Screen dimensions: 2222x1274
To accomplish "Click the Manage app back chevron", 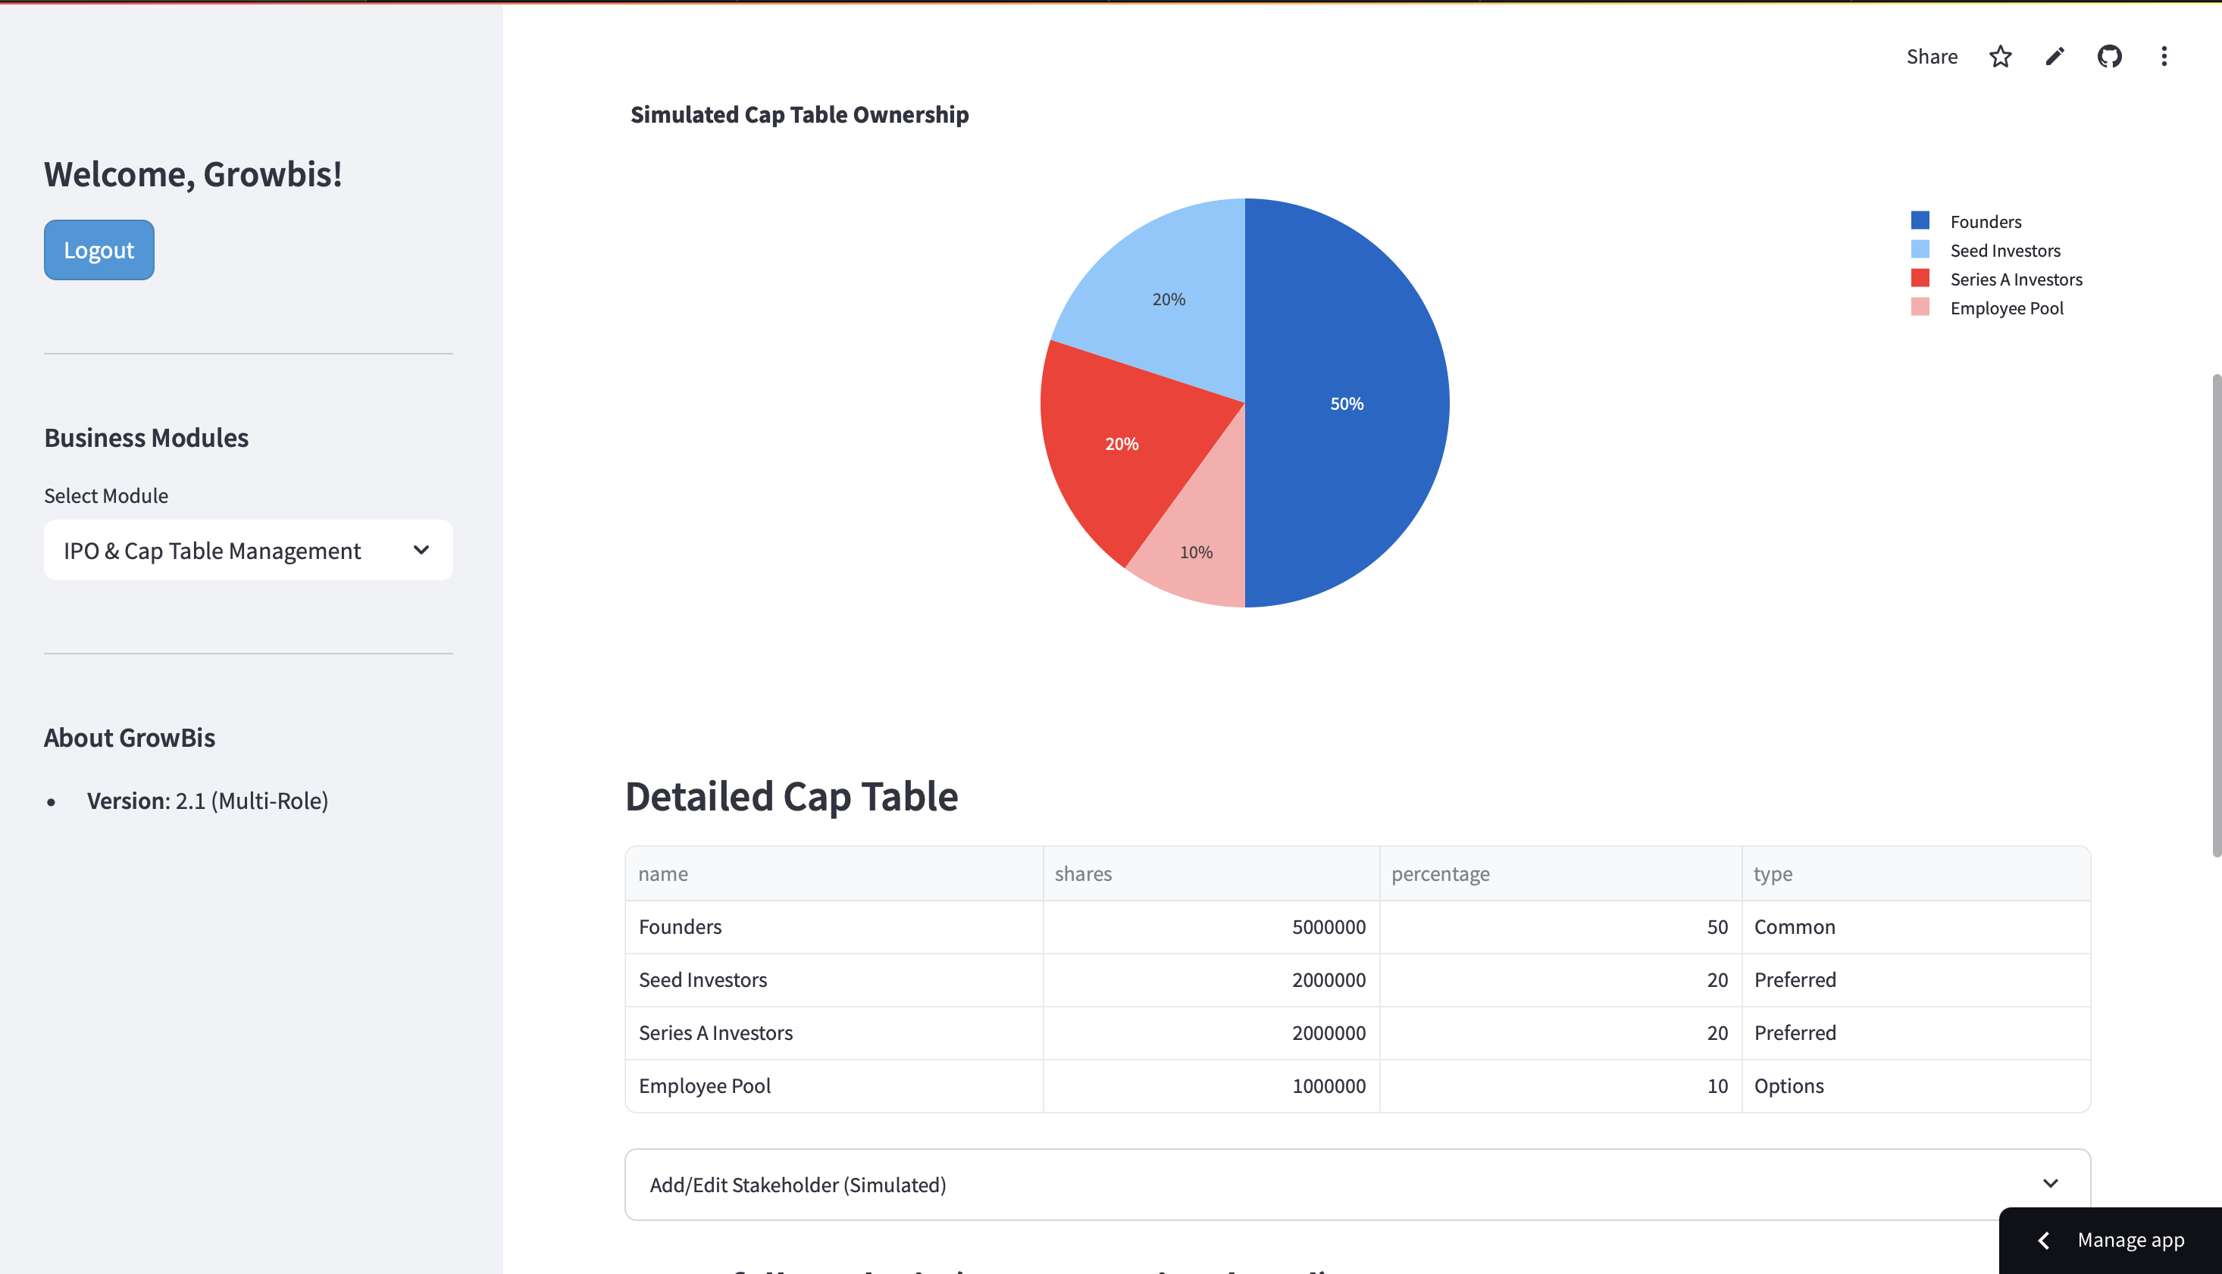I will click(x=2043, y=1240).
